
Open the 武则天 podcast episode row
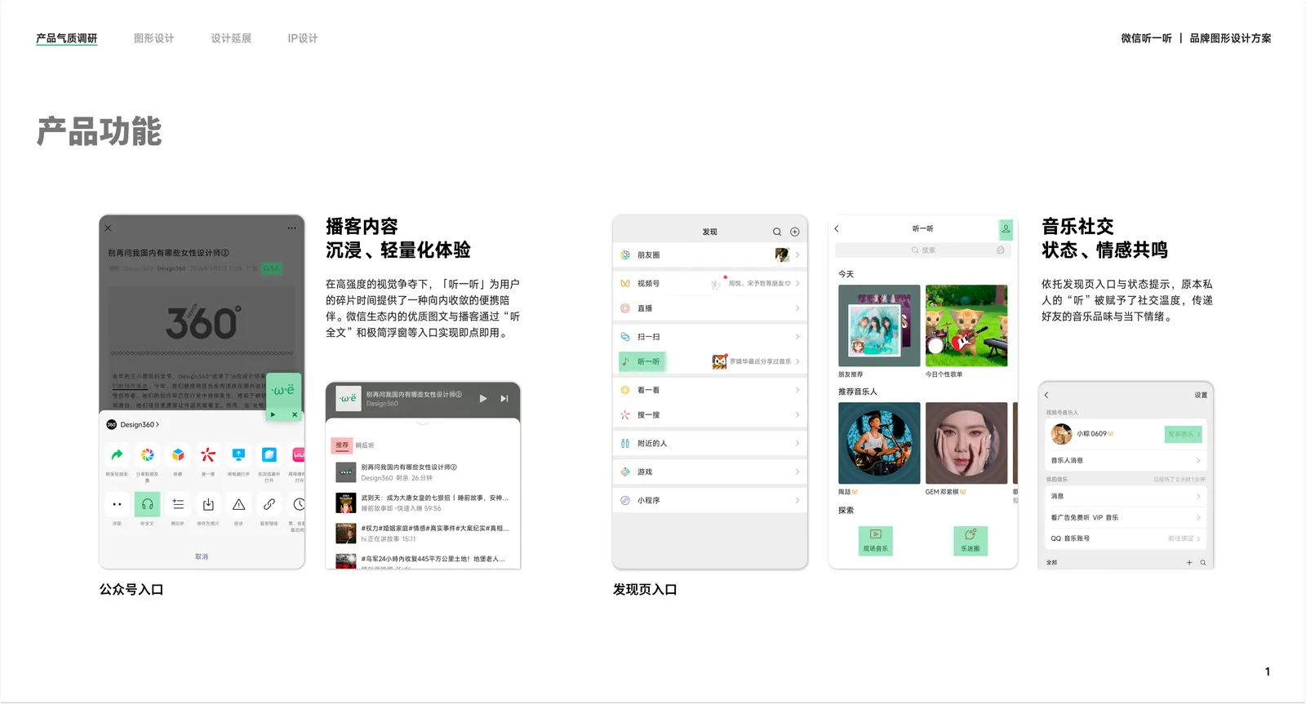click(423, 503)
